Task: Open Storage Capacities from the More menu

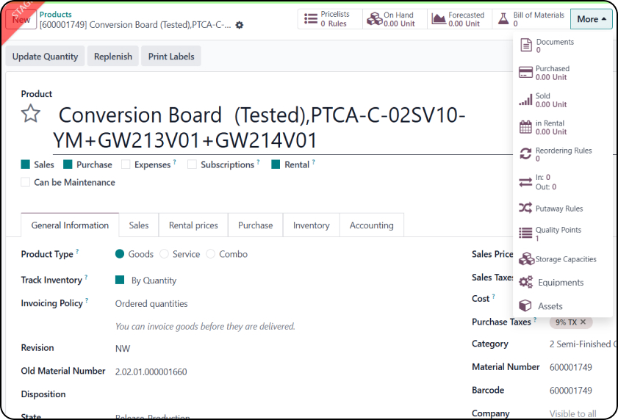Action: click(x=565, y=259)
